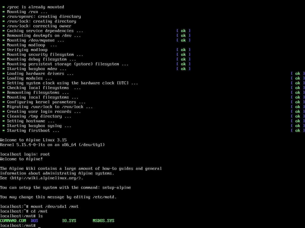305x228 pixels.
Task: Click the 'setup-alpine' command mention
Action: [x=116, y=188]
